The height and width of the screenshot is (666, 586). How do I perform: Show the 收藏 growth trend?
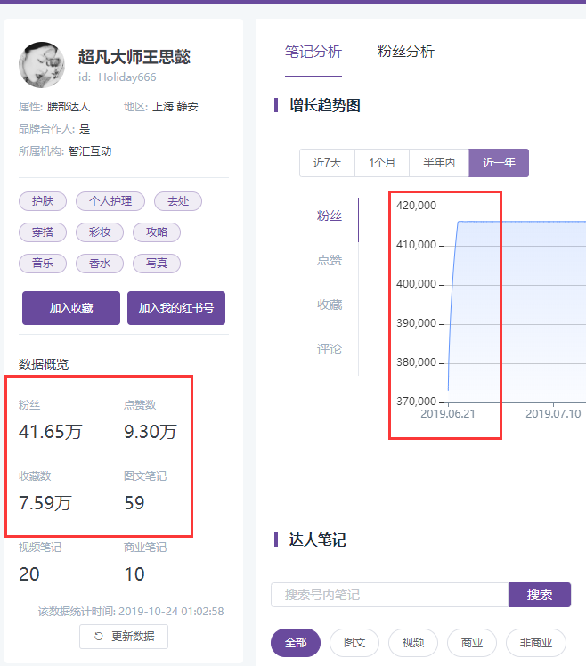(x=330, y=305)
